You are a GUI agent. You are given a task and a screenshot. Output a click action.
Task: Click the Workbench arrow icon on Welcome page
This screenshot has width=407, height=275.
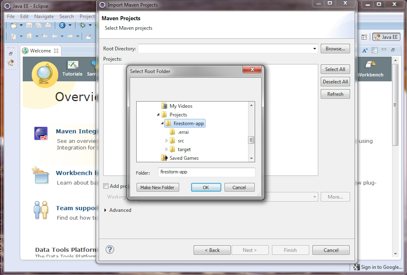point(370,64)
